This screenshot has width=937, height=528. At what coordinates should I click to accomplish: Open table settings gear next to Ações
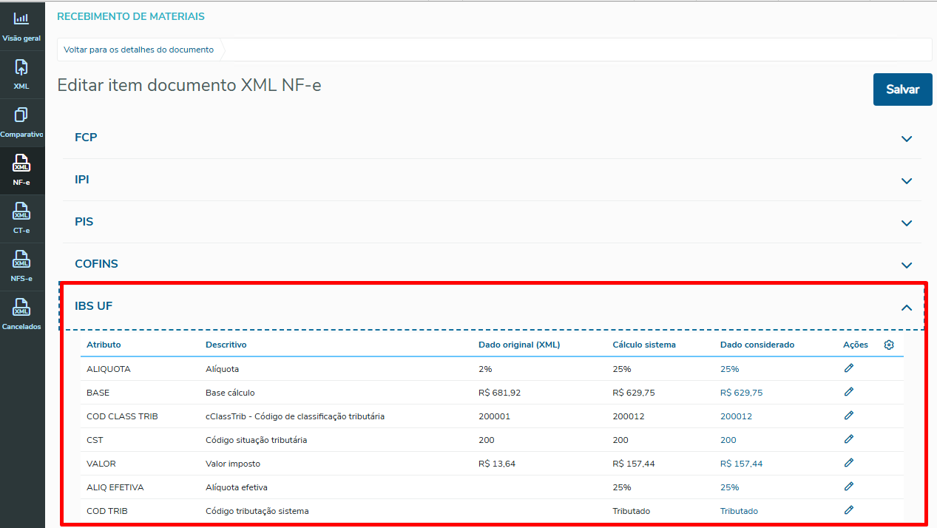coord(889,345)
